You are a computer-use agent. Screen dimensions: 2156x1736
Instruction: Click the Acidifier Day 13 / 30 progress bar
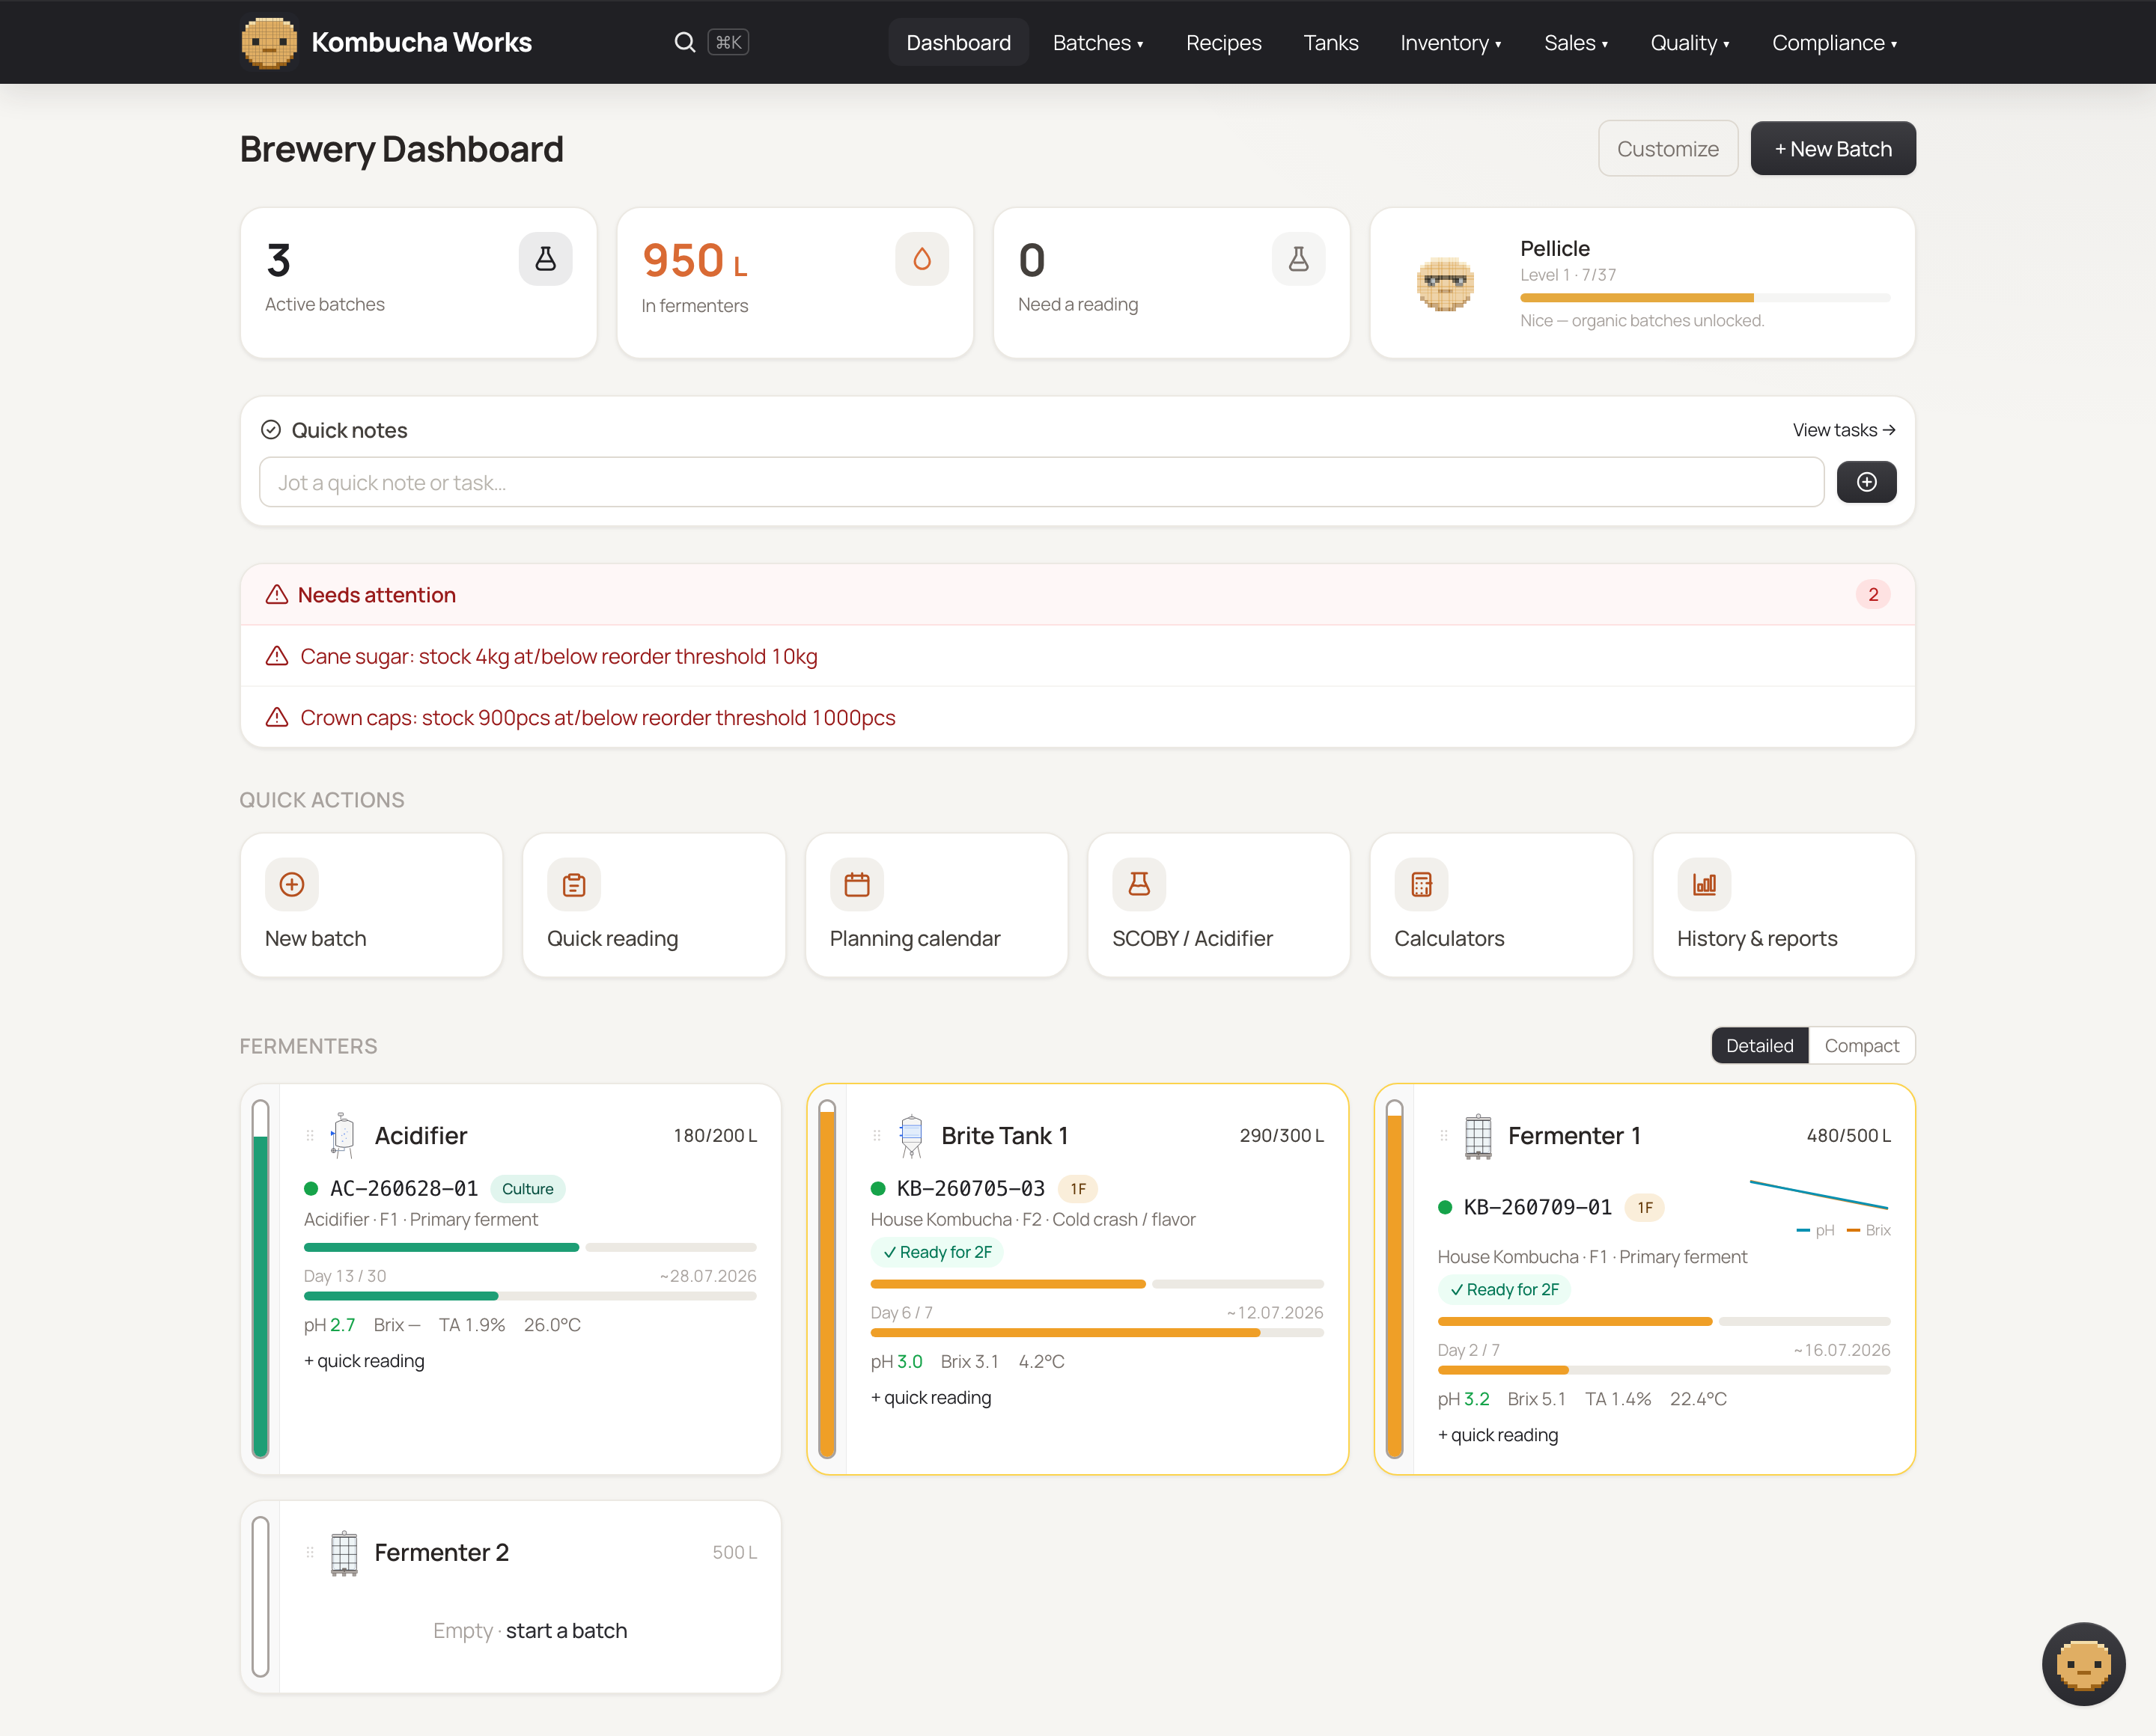[529, 1296]
